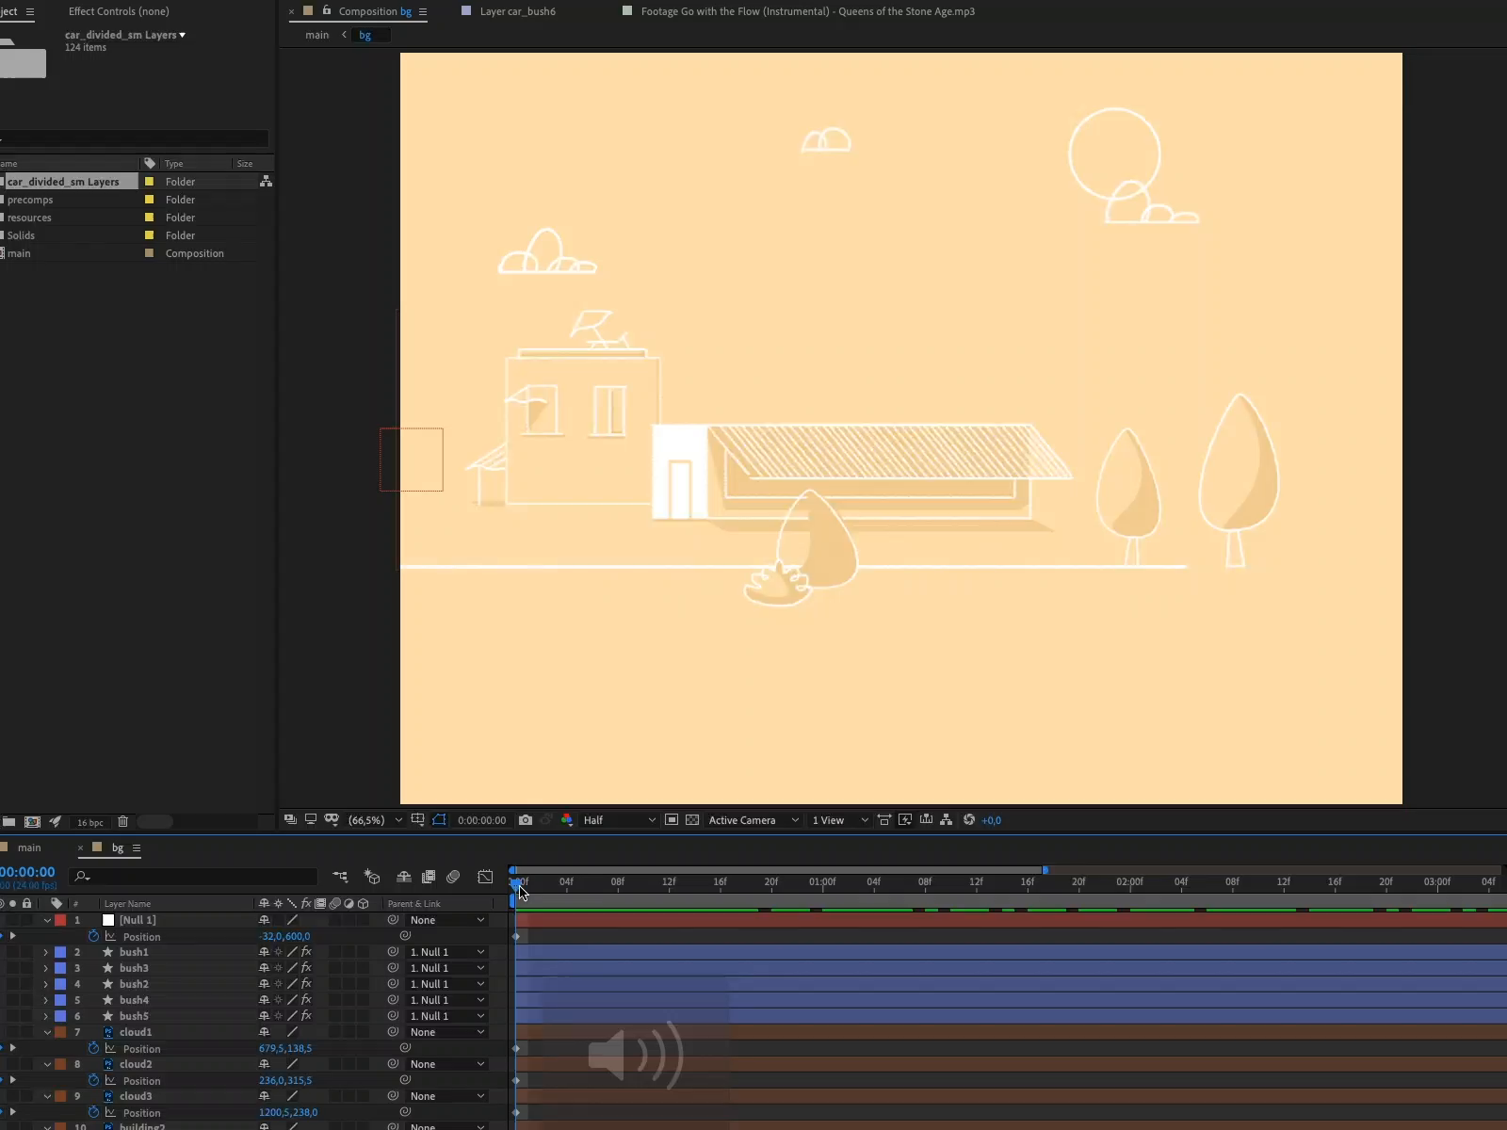Open the graph editor in timeline

click(485, 877)
